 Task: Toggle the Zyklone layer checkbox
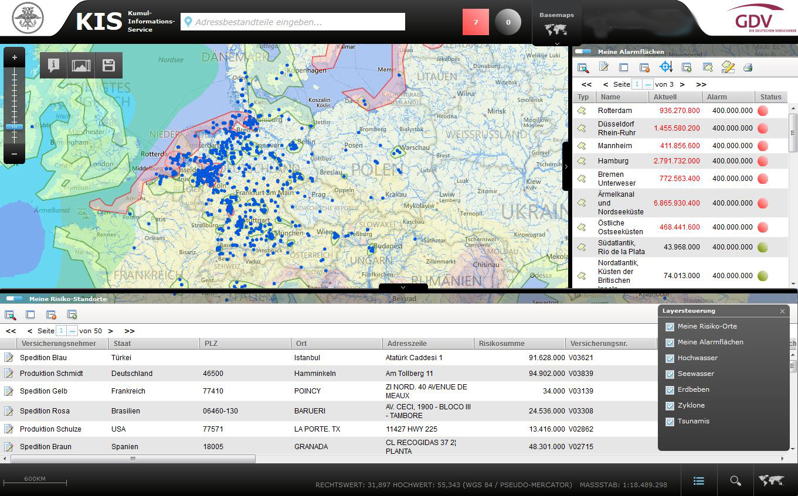[670, 405]
